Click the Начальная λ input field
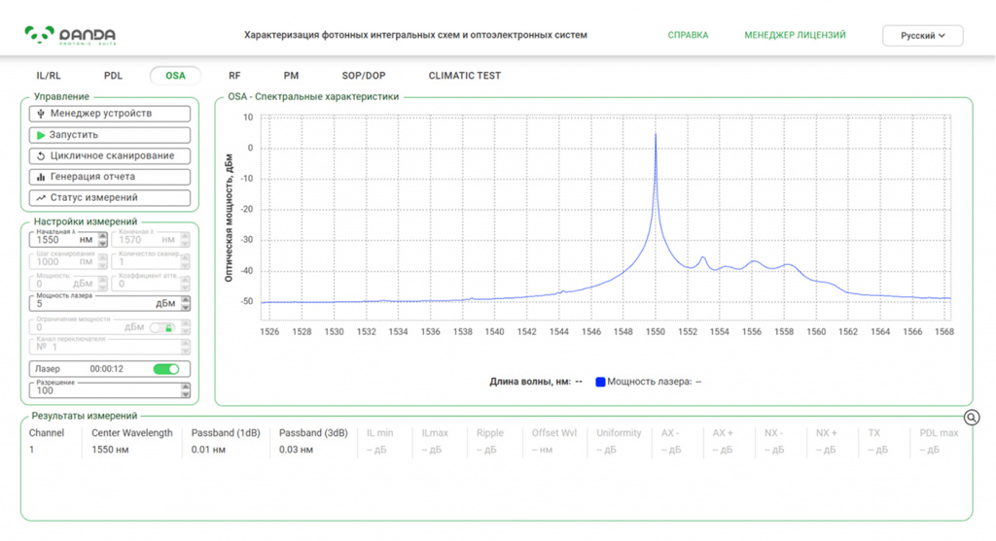Screen dimensions: 996x541 pos(63,240)
